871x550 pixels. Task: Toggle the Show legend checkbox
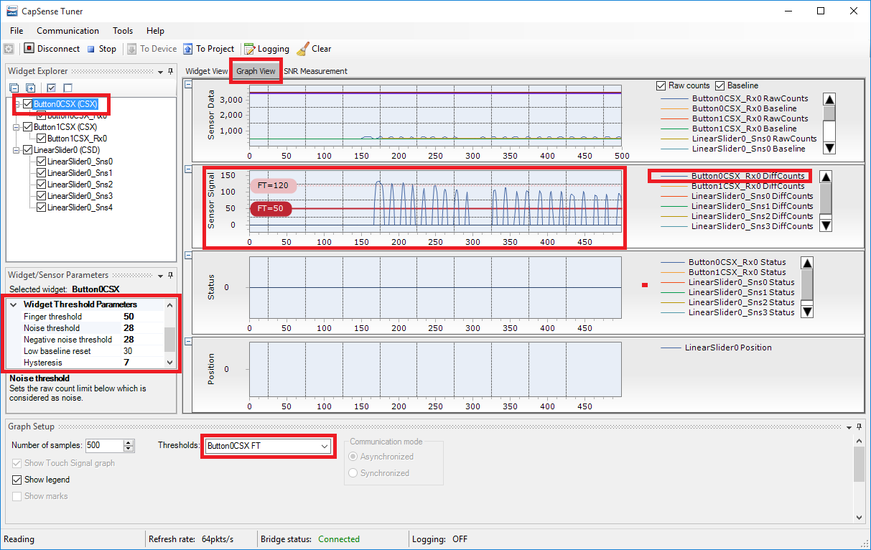[x=18, y=480]
